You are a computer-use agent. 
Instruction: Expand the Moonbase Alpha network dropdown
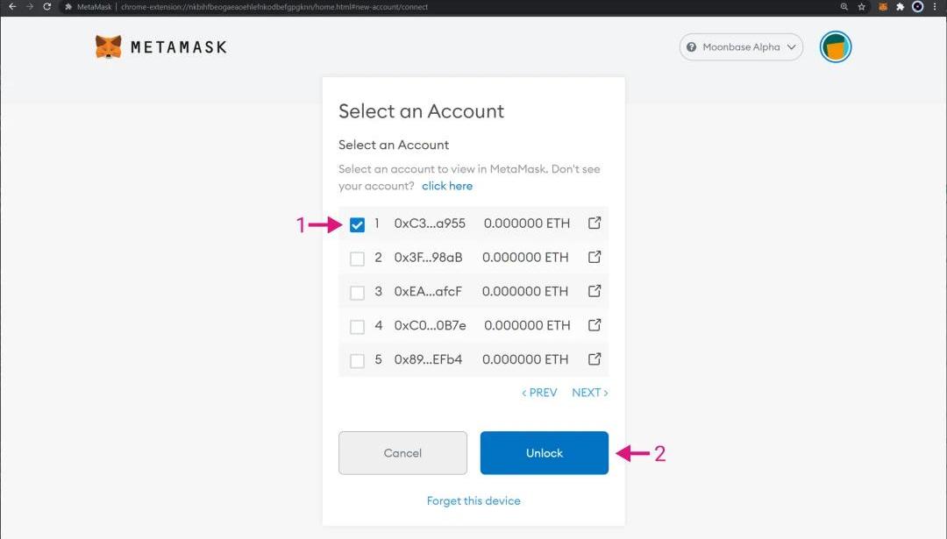pos(741,47)
